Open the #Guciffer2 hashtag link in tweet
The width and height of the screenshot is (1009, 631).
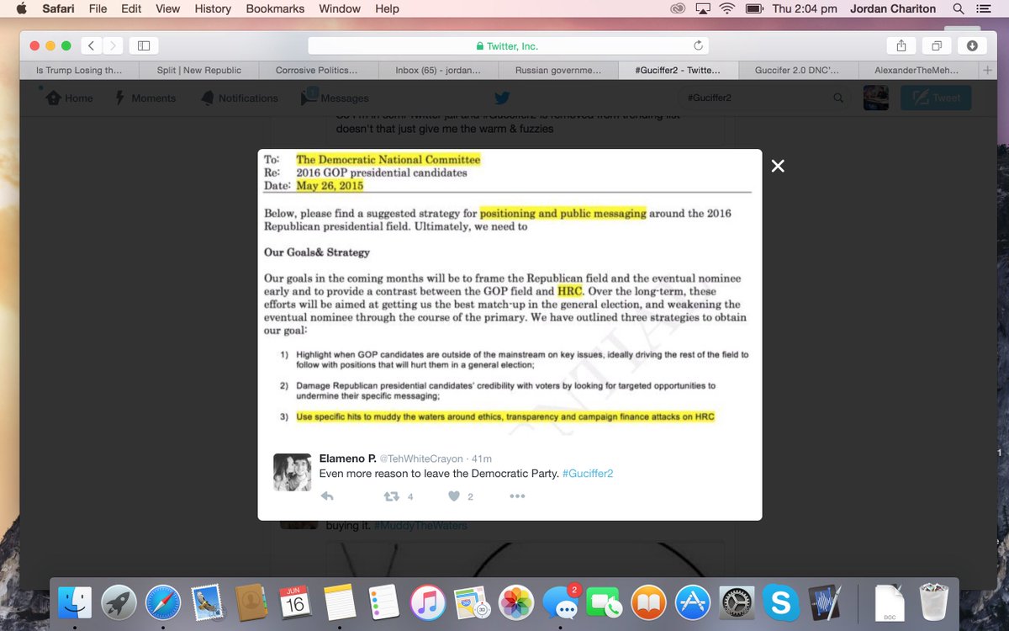tap(588, 474)
